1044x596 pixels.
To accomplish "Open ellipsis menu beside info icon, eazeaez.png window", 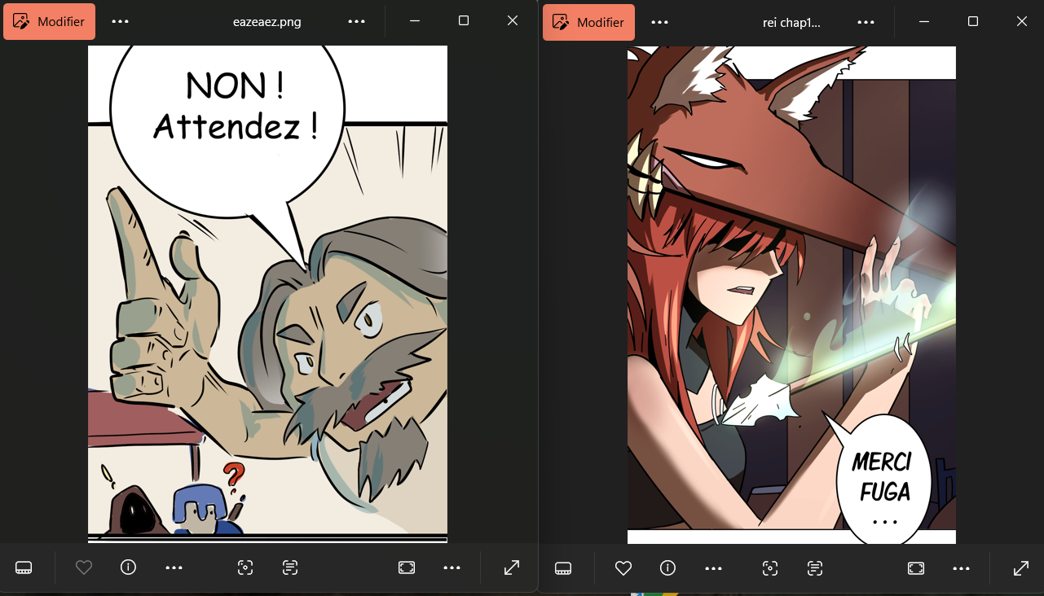I will click(174, 568).
